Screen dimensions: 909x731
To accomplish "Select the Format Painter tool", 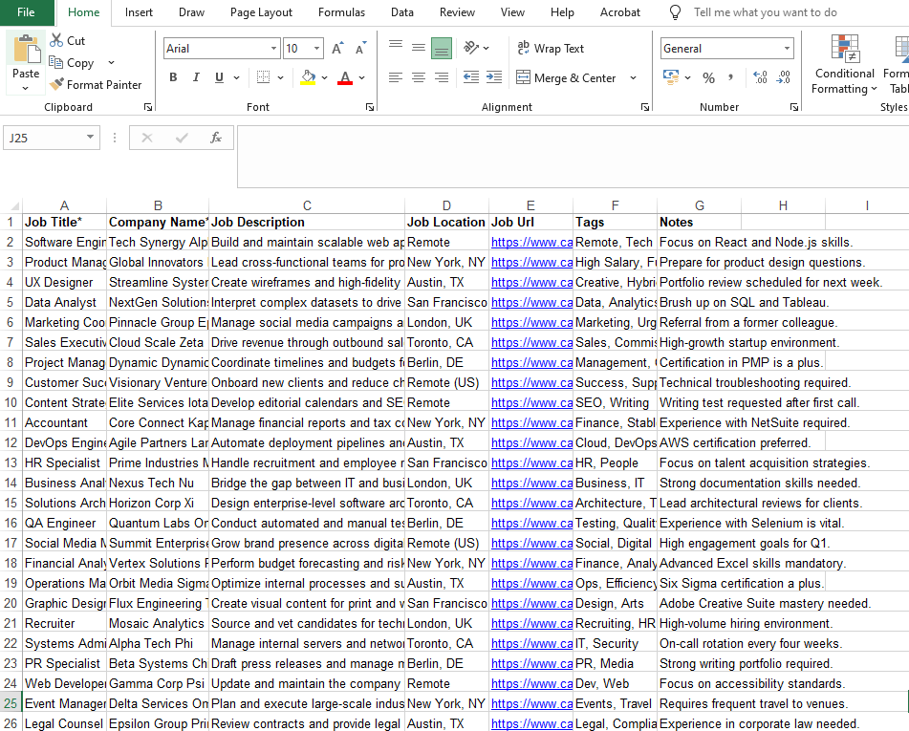I will [x=96, y=84].
